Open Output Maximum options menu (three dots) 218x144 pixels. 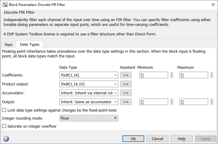click(212, 102)
